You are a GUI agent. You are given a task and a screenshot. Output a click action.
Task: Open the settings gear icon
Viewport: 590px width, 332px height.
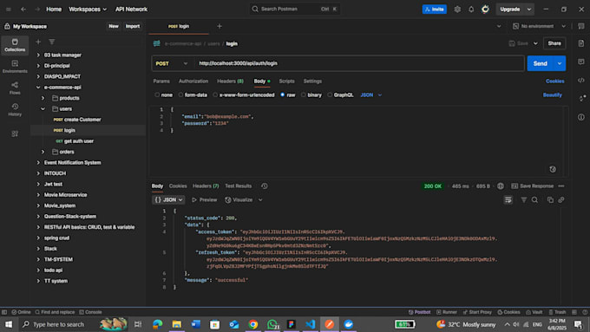[457, 9]
